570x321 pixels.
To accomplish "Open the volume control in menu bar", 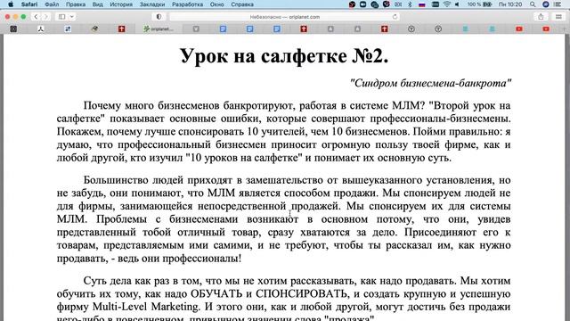I will click(457, 4).
